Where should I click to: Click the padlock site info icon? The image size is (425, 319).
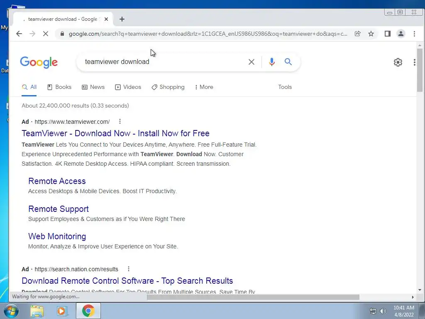[x=62, y=34]
